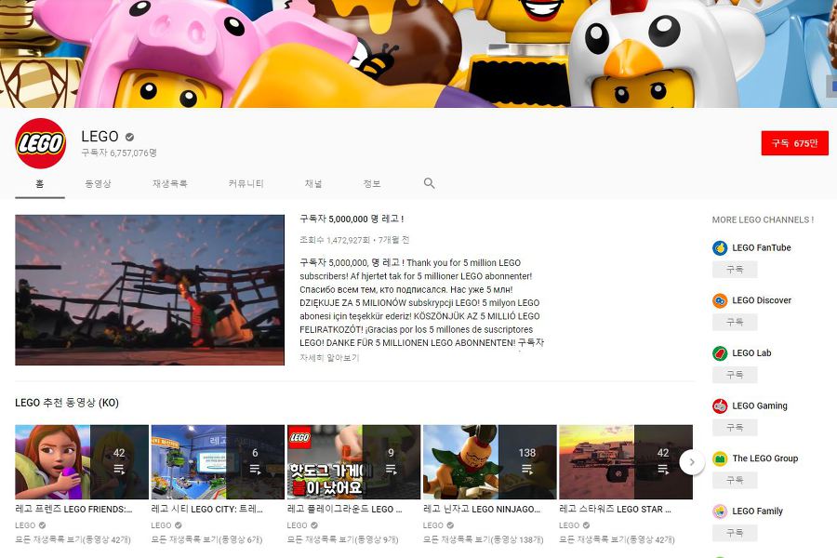Screen dimensions: 837x558
Task: Open the 레고 스타워즈 LEGO STAR playlist thumbnail
Action: coord(626,462)
